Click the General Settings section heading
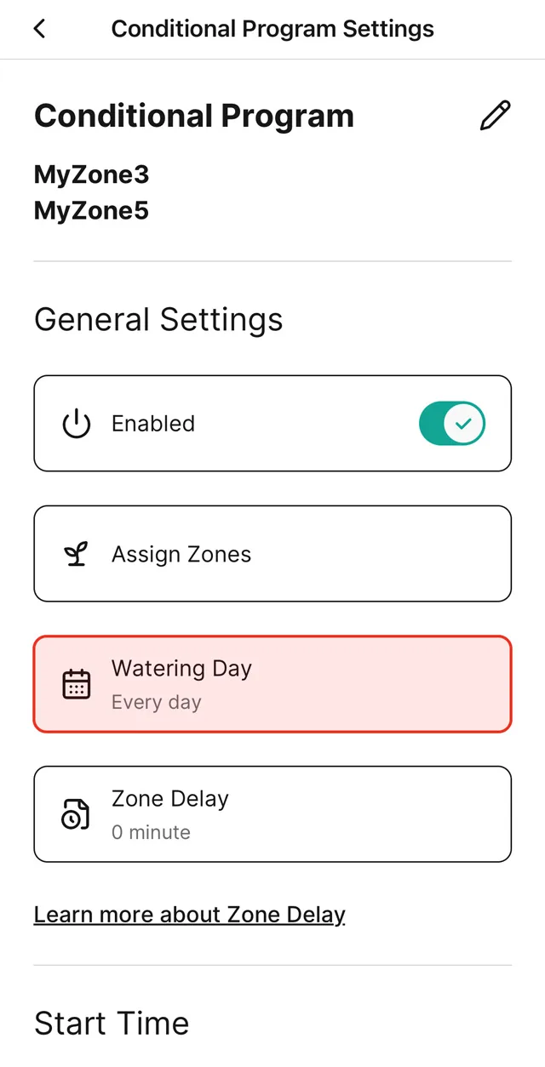Image resolution: width=545 pixels, height=1067 pixels. coord(158,320)
